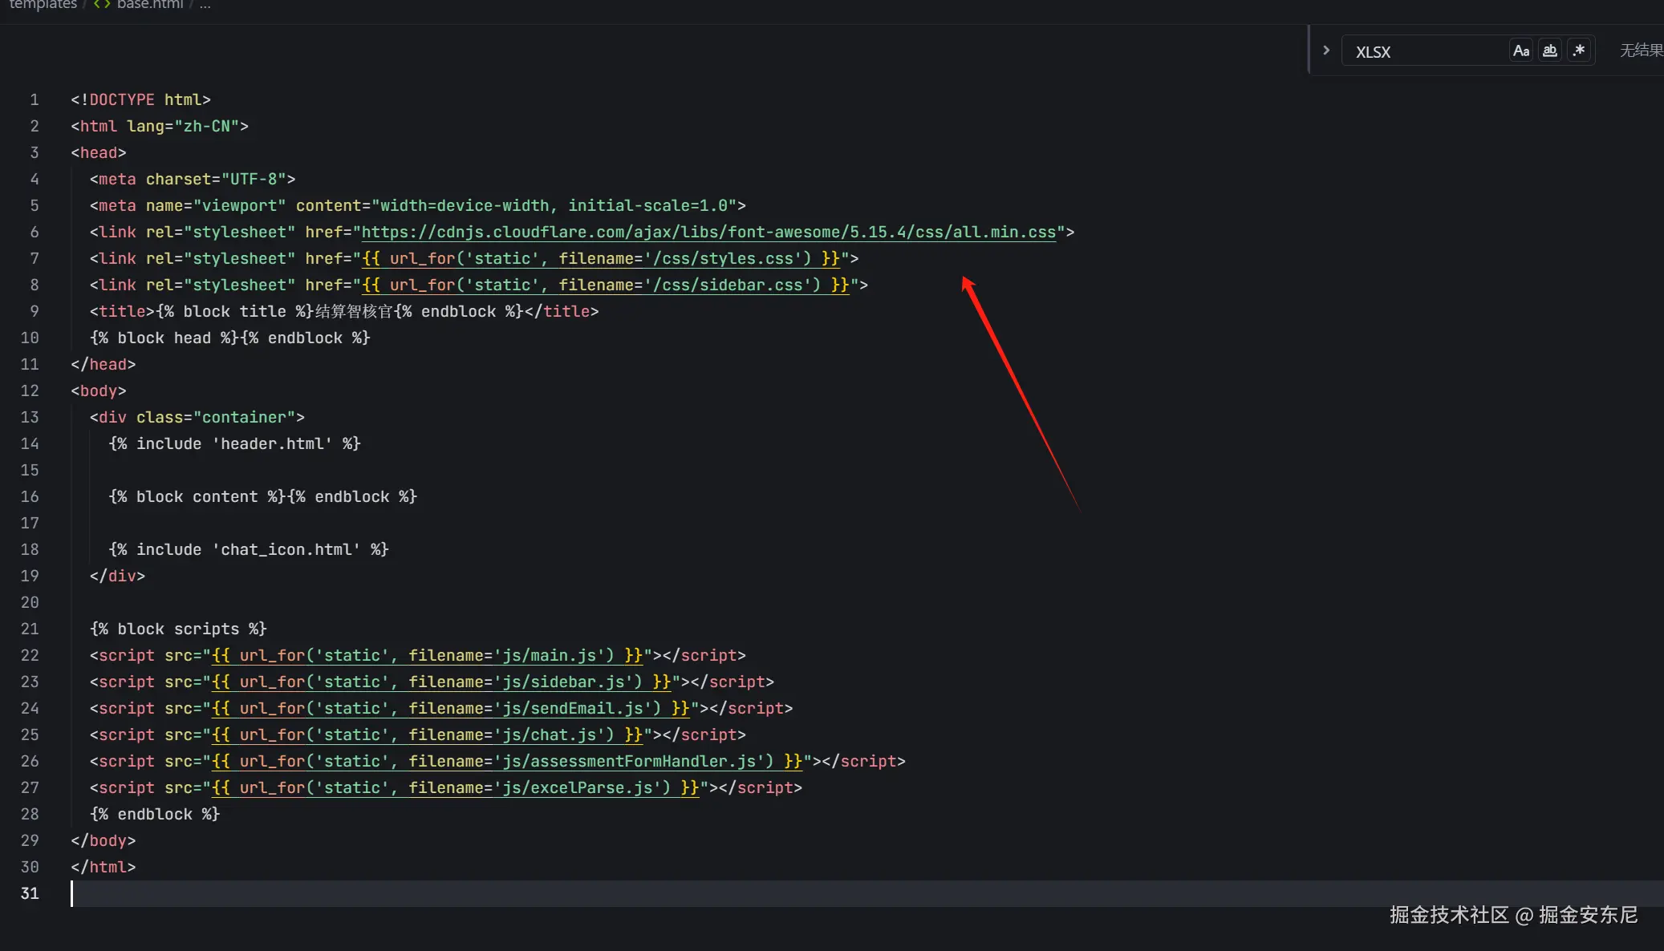Click line number 21 in gutter
Image resolution: width=1664 pixels, height=951 pixels.
pyautogui.click(x=30, y=629)
